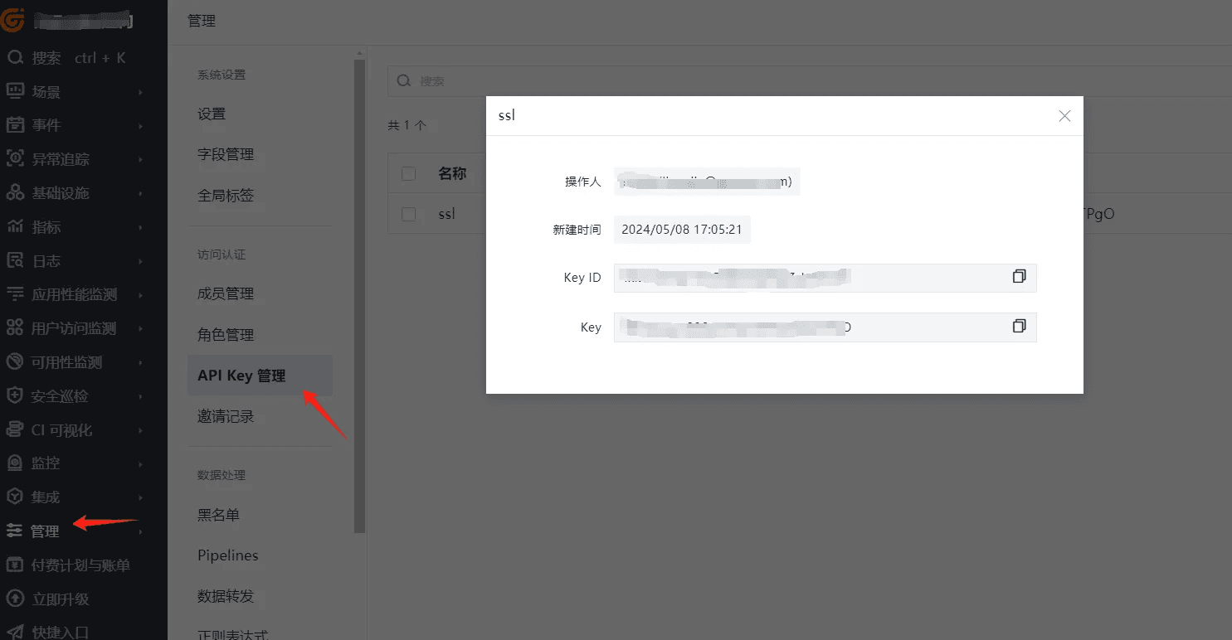The height and width of the screenshot is (640, 1232).
Task: Click the CI 可视化 icon
Action: pyautogui.click(x=15, y=430)
